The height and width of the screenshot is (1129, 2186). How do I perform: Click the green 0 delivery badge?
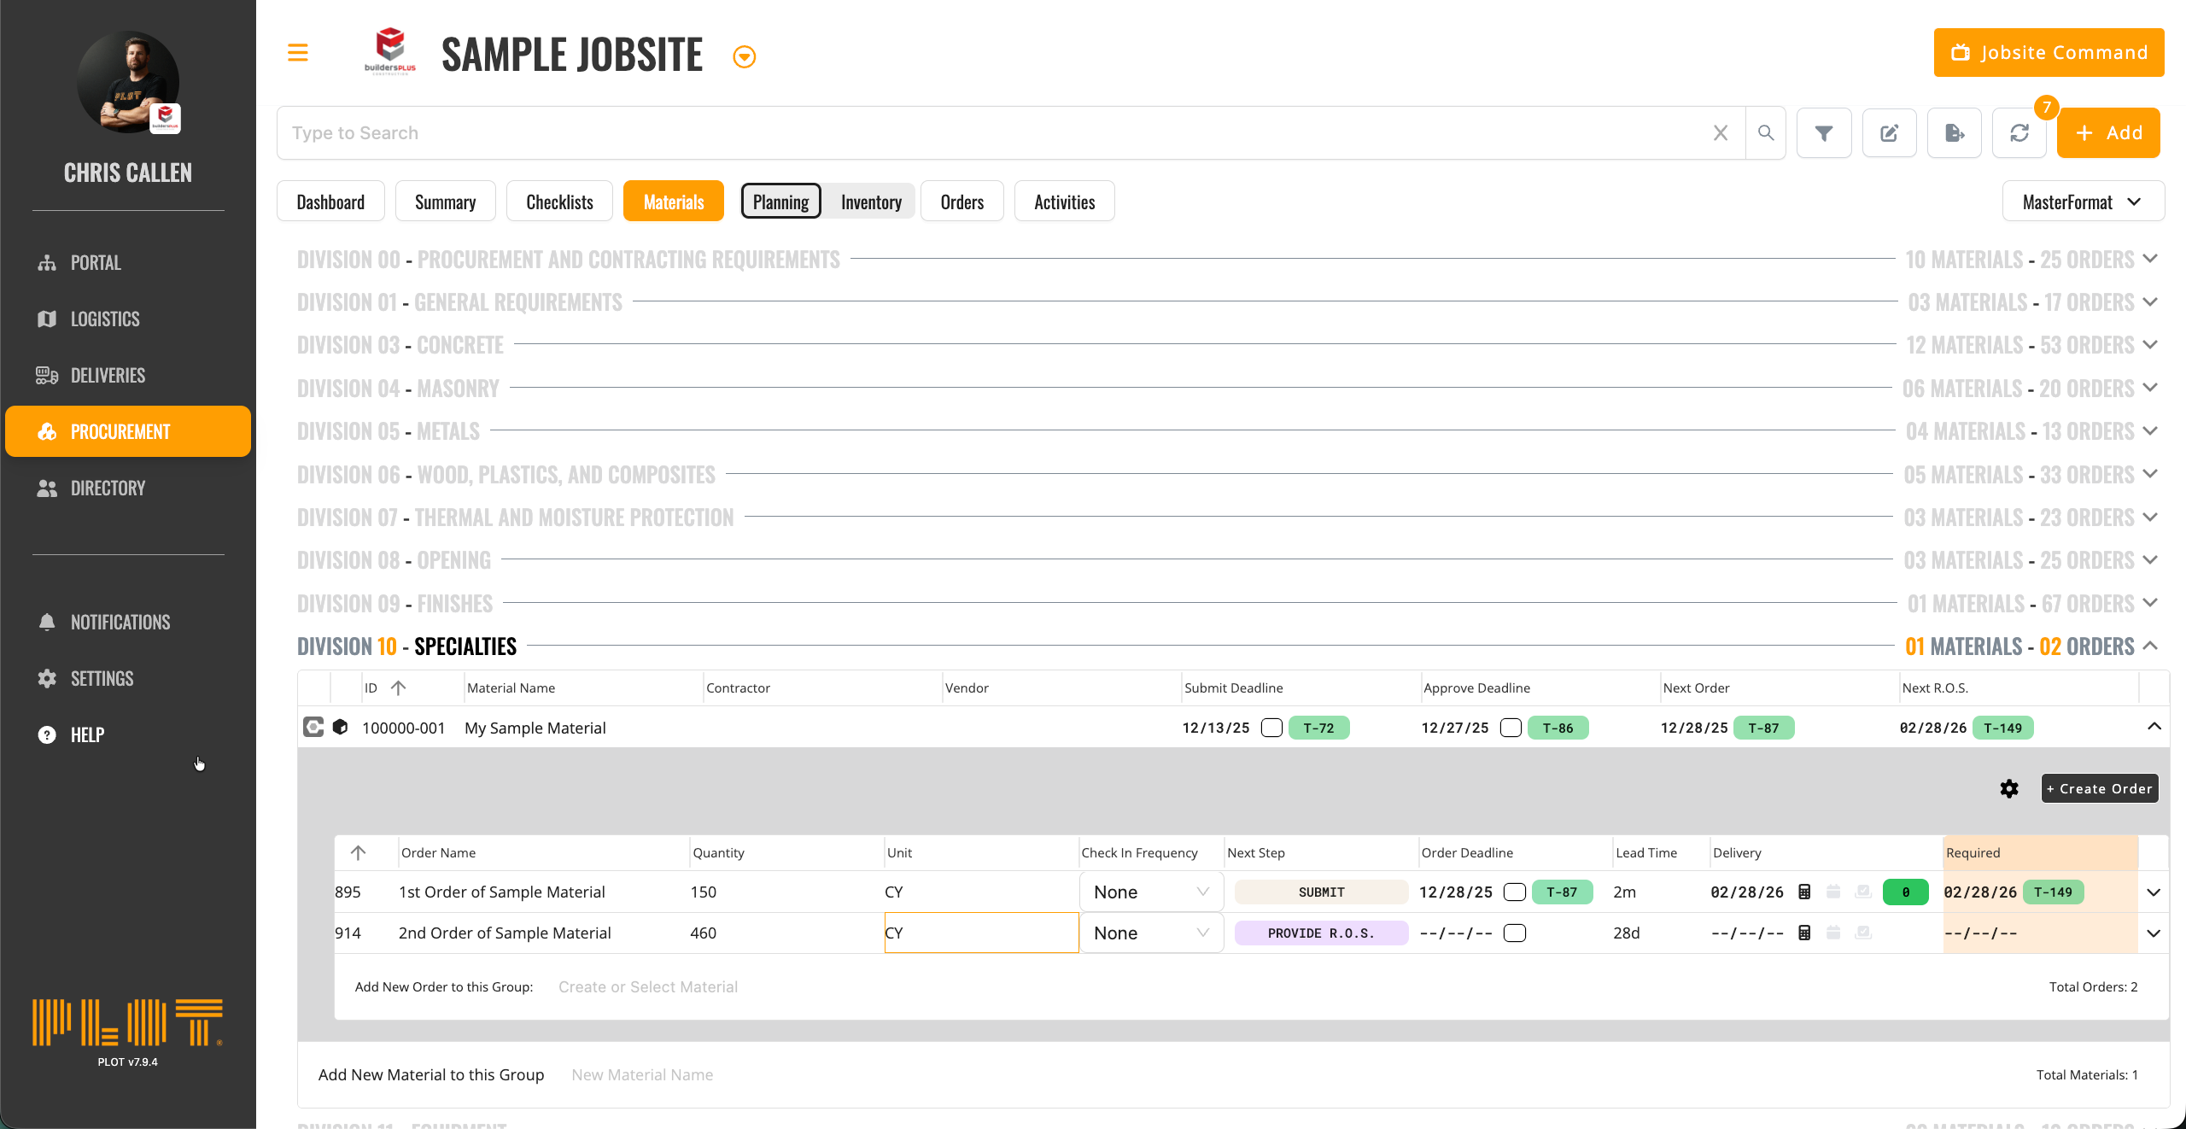click(x=1905, y=892)
